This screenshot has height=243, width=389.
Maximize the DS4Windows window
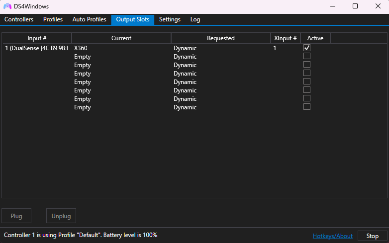(x=355, y=6)
